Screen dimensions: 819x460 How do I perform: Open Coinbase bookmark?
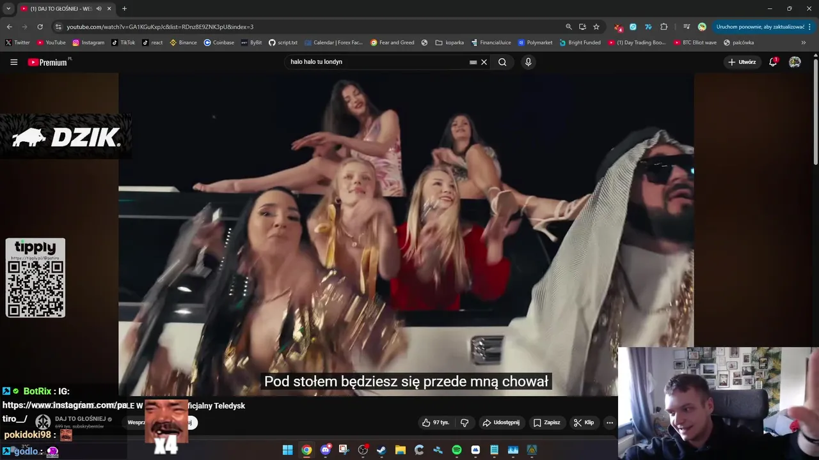[219, 43]
